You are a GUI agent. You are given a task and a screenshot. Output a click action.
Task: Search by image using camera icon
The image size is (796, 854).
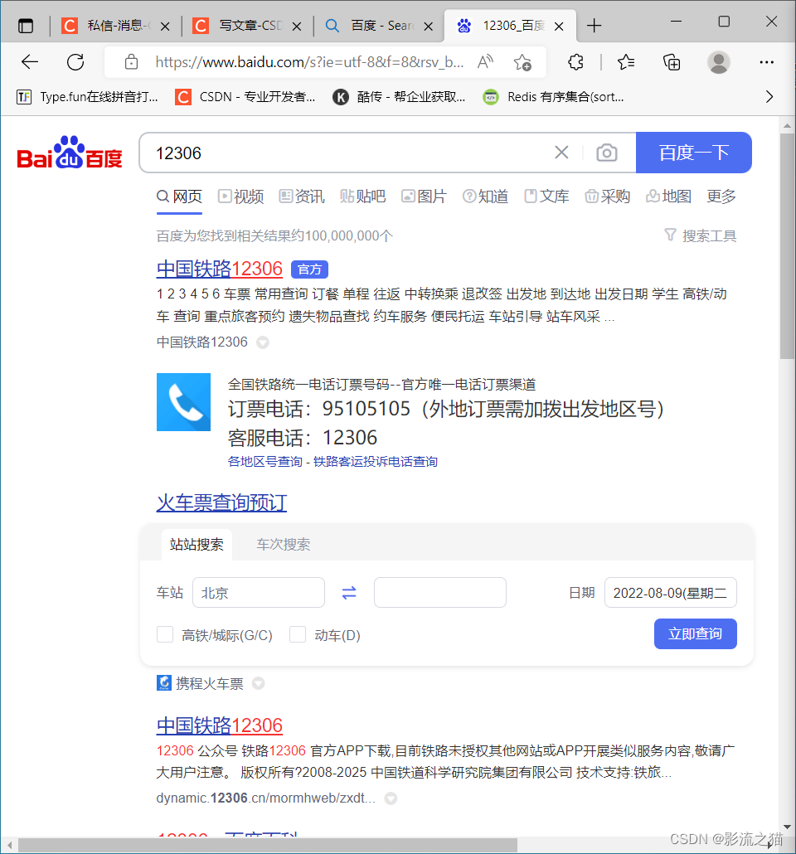coord(606,153)
